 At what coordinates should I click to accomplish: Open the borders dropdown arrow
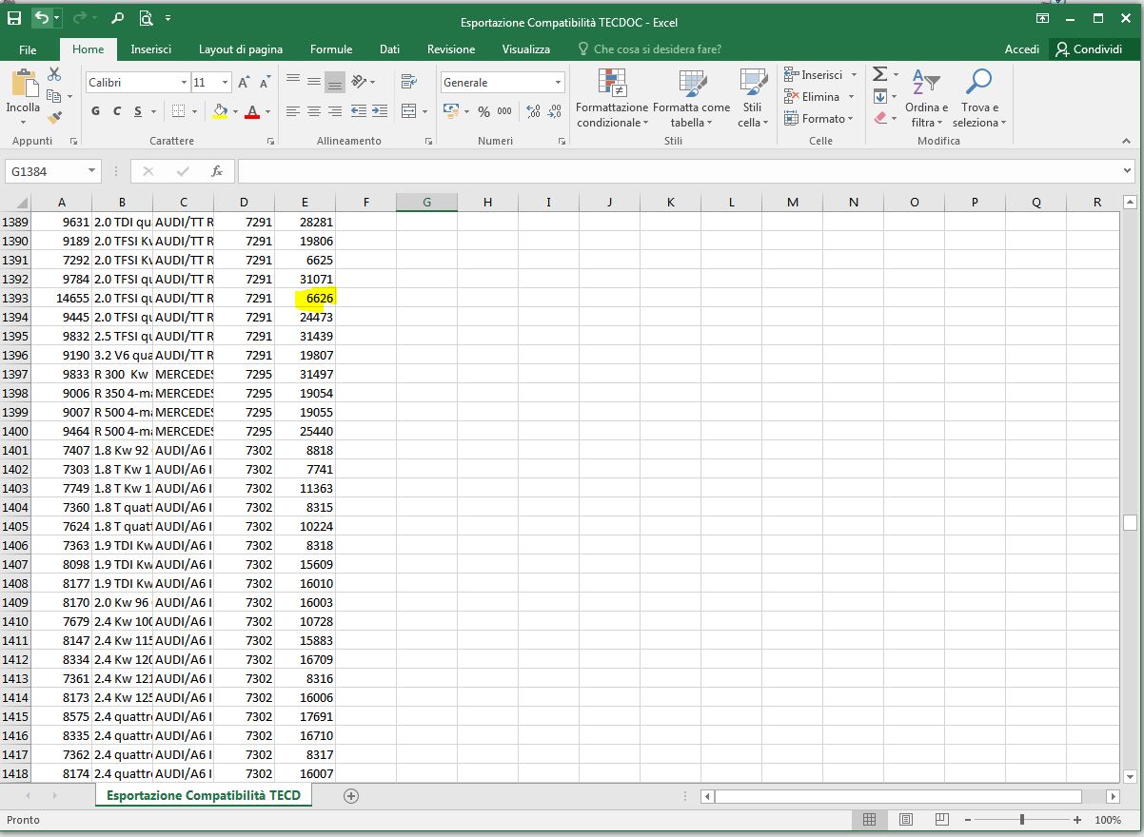click(x=194, y=111)
